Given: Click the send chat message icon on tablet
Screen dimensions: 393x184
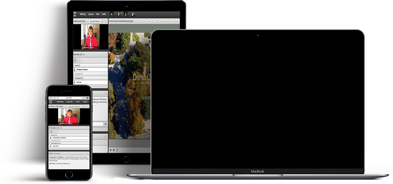Looking at the screenshot, I should click(x=105, y=124).
